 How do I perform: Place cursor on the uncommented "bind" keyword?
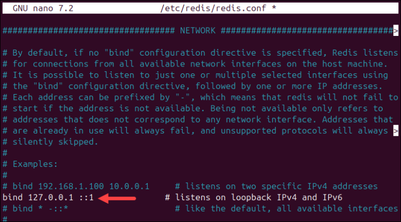coord(13,198)
